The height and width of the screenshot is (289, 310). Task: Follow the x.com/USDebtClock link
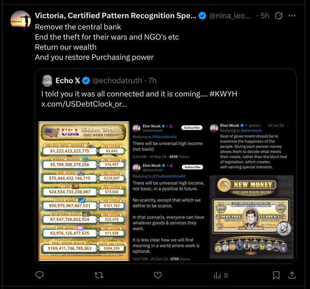click(x=84, y=104)
